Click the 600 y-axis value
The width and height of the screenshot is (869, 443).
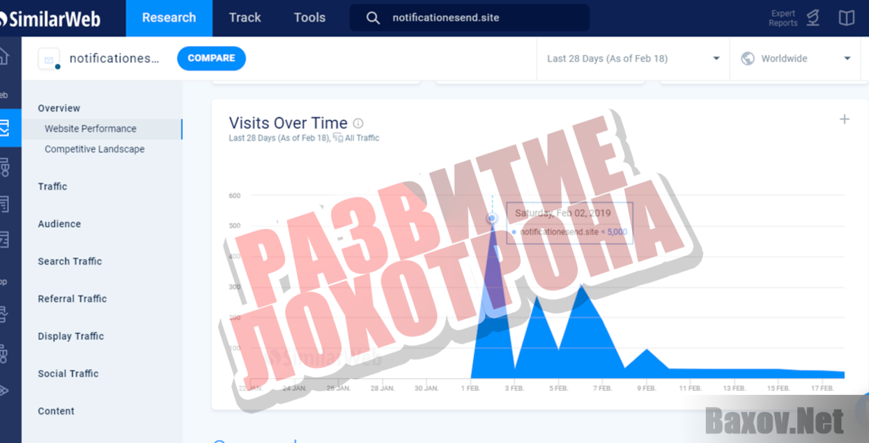point(235,196)
